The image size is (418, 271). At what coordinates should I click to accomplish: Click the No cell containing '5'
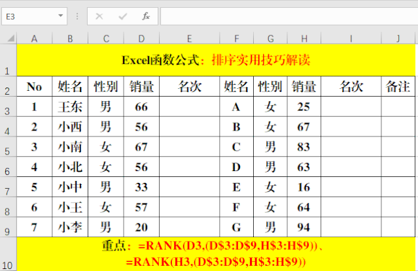click(x=35, y=187)
